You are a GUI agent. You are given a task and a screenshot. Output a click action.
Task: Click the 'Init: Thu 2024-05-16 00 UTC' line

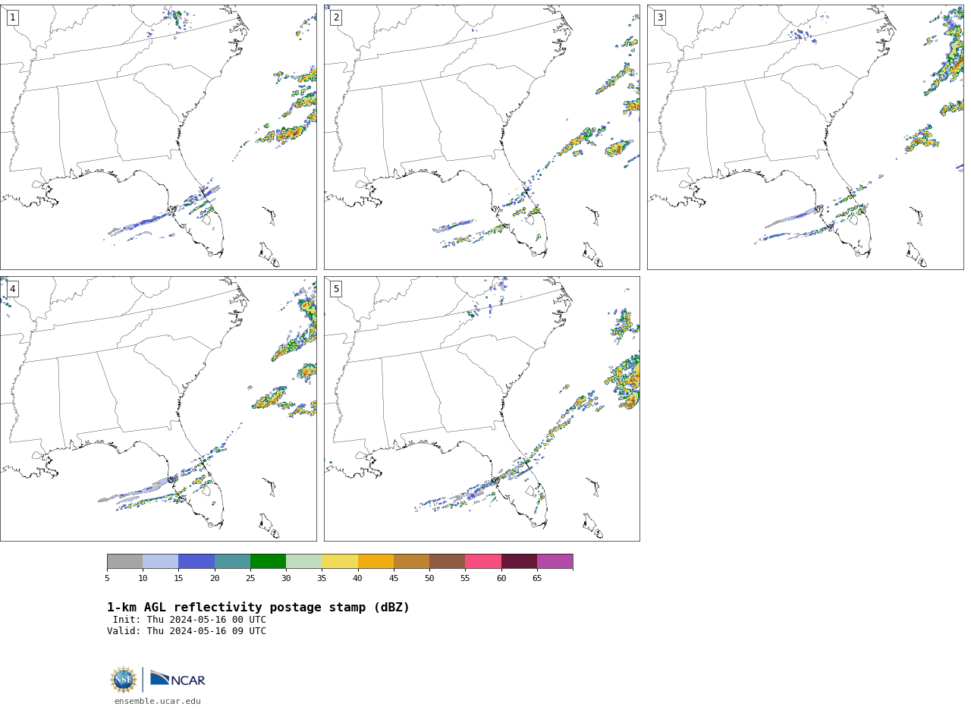tap(190, 620)
